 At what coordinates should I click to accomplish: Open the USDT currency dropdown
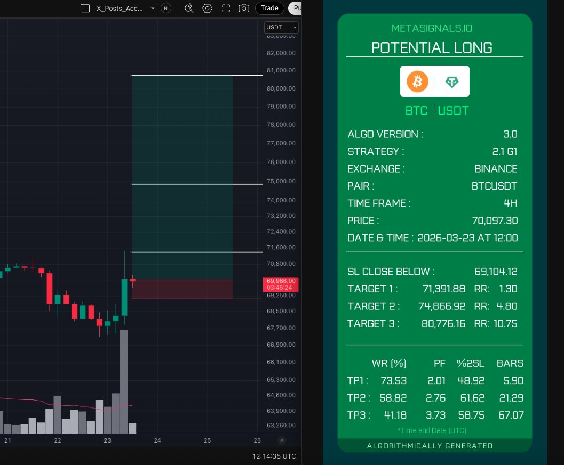pos(281,27)
